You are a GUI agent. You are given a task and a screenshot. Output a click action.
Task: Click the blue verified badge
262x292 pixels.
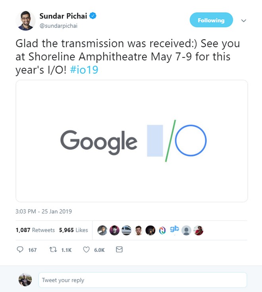pos(93,16)
